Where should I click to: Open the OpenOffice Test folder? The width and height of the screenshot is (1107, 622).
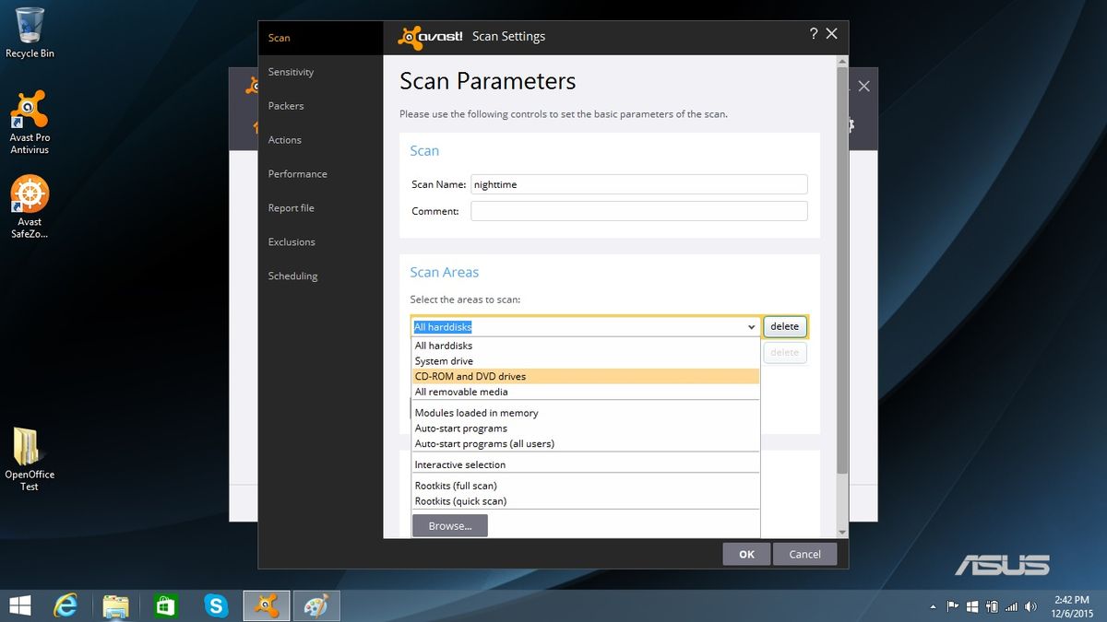[x=30, y=459]
